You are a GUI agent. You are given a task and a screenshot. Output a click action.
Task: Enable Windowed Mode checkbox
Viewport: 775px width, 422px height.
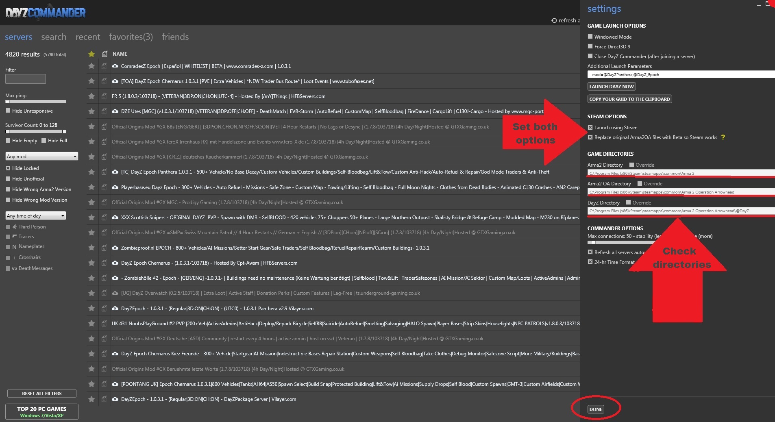click(x=590, y=37)
